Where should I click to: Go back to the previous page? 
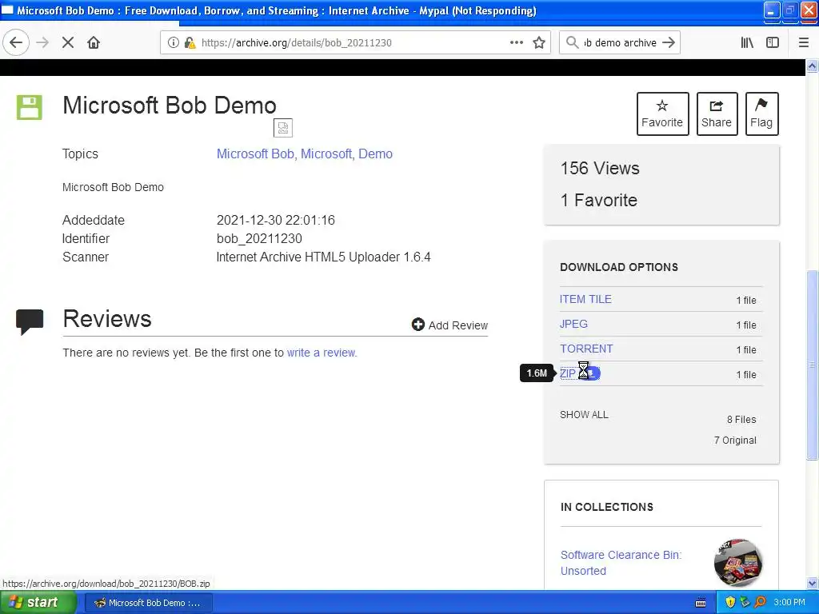16,43
